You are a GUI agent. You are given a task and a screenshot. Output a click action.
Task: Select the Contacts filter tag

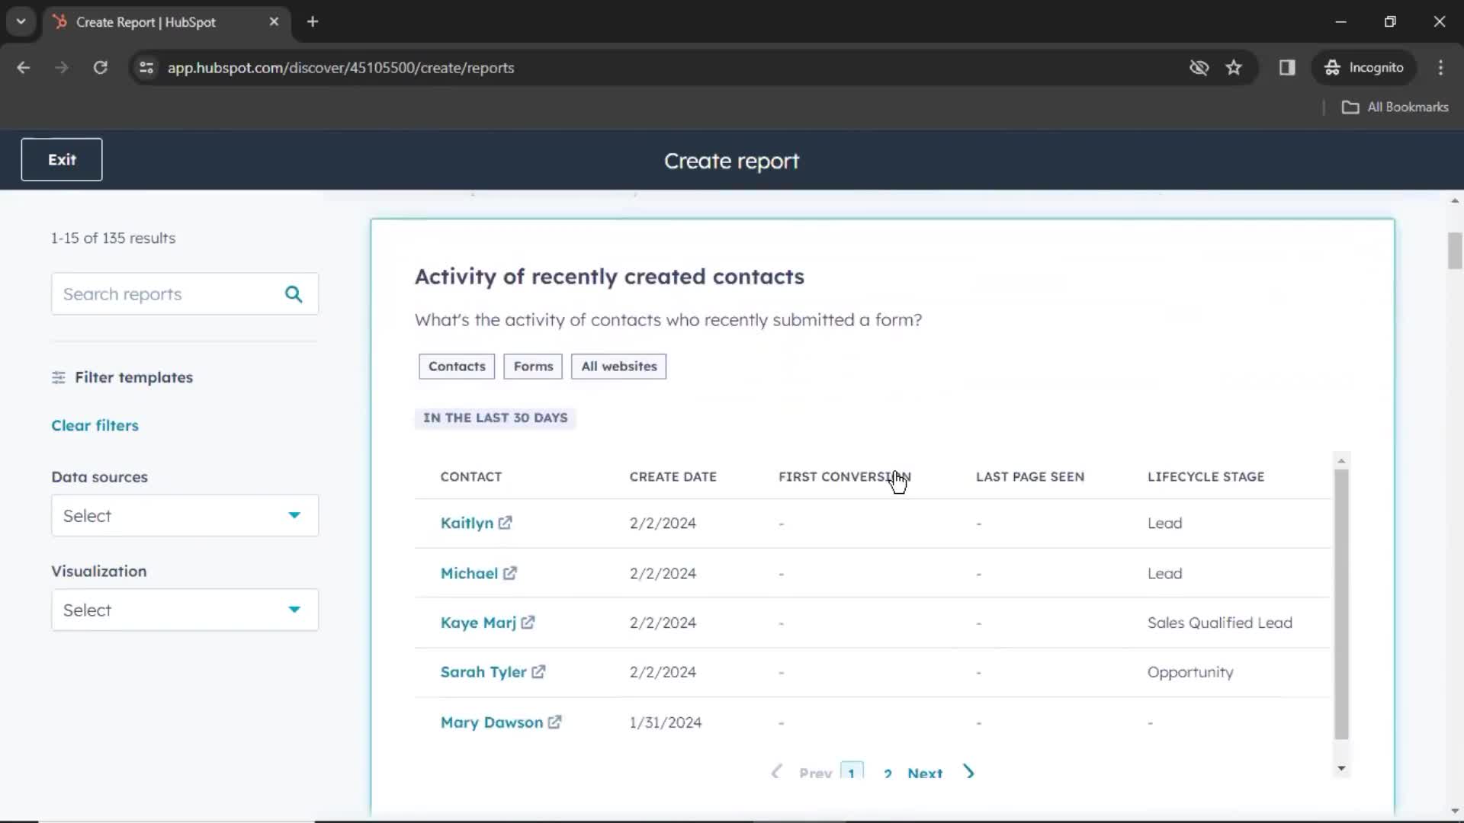coord(457,366)
